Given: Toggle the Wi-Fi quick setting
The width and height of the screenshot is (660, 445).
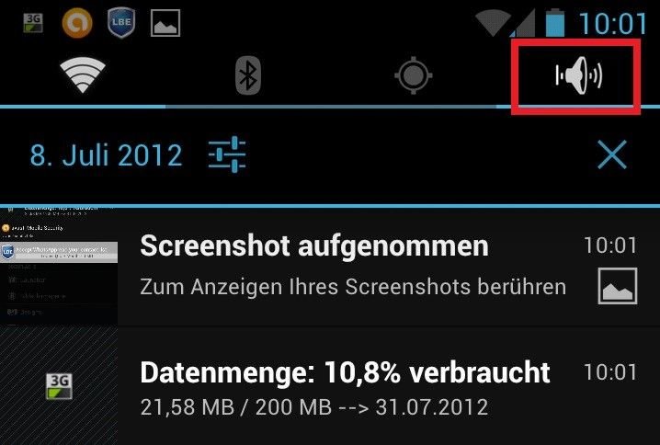Looking at the screenshot, I should coord(83,75).
